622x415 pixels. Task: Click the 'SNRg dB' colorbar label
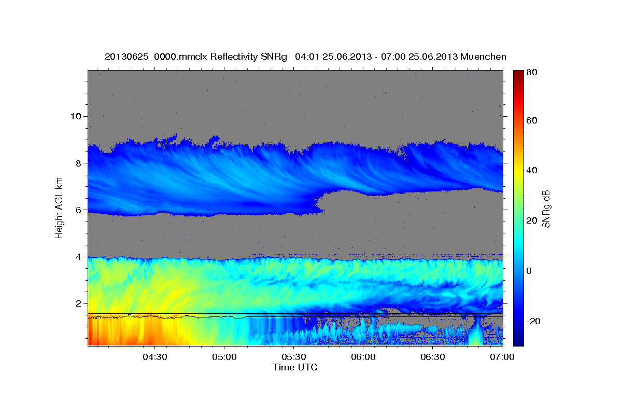pyautogui.click(x=546, y=209)
